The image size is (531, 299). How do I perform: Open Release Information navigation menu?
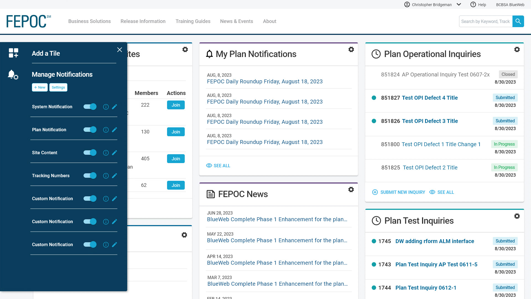(143, 21)
